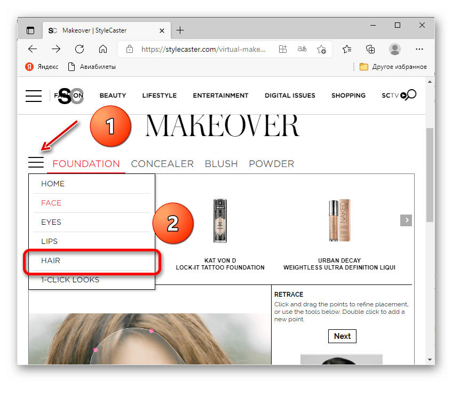452x396 pixels.
Task: Choose EYES in the category menu
Action: click(x=92, y=222)
